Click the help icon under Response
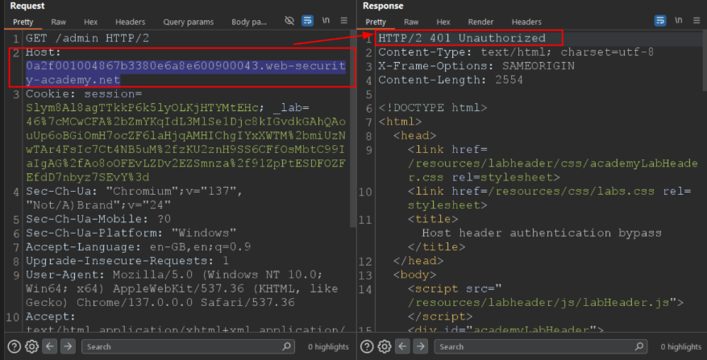 [368, 346]
